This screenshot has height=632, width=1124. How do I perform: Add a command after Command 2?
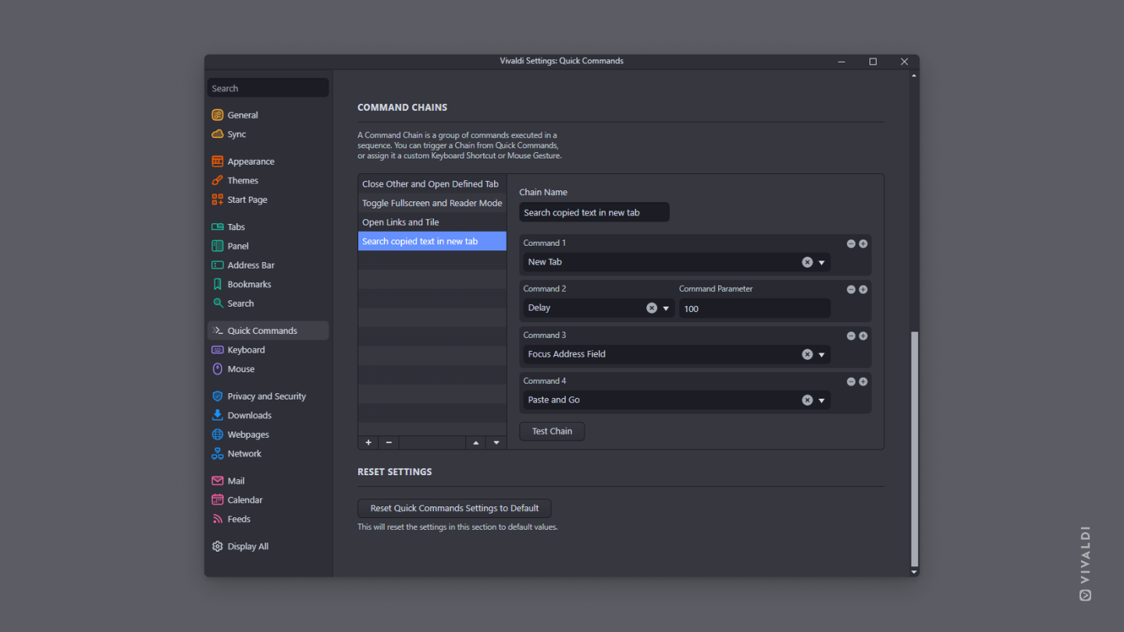863,289
